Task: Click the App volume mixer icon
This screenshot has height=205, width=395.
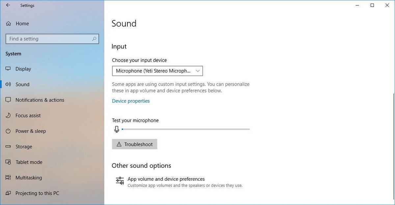Action: (119, 180)
